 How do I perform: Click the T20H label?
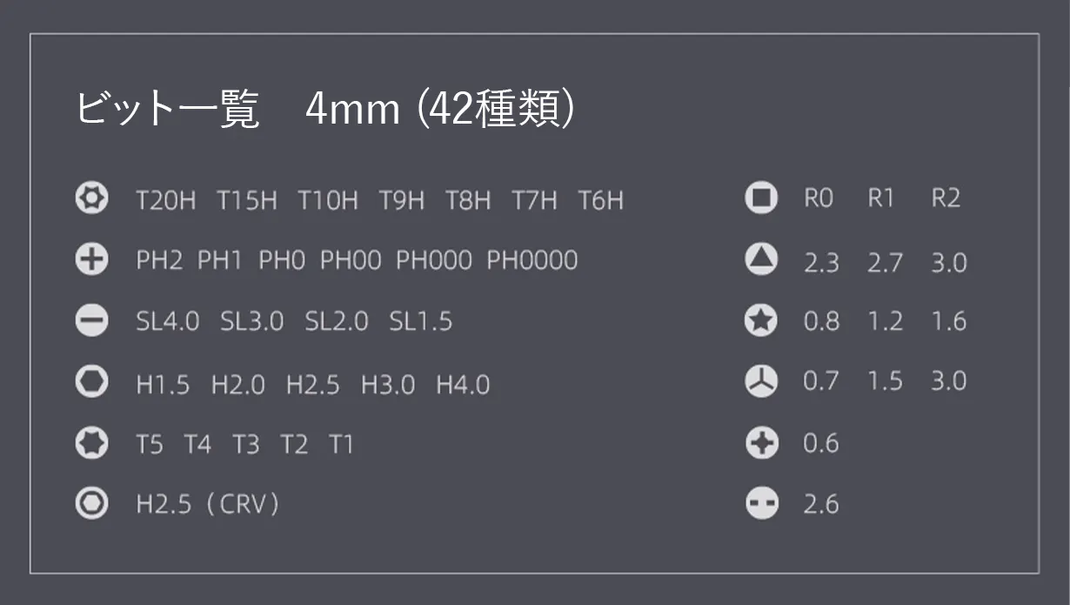(x=166, y=201)
